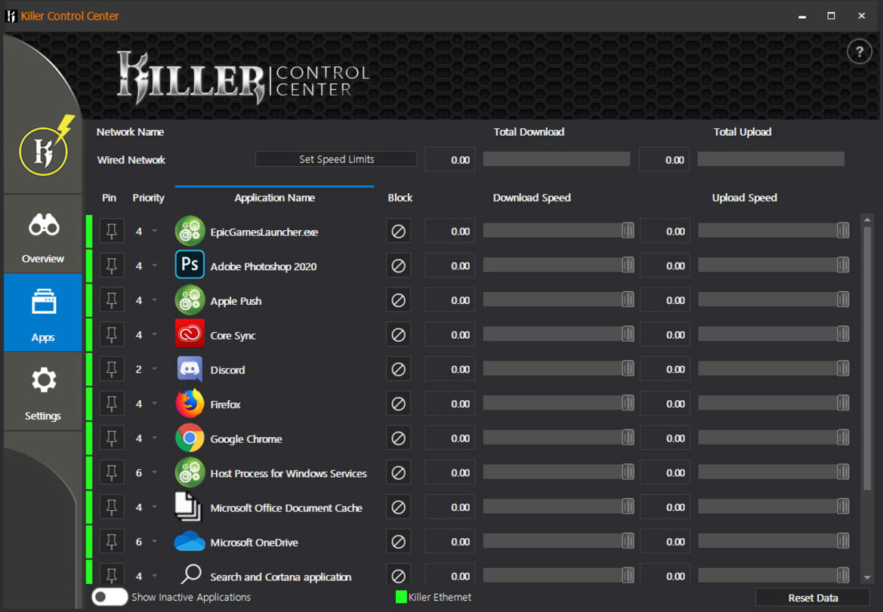883x612 pixels.
Task: Sort by Upload Speed column header
Action: point(745,198)
